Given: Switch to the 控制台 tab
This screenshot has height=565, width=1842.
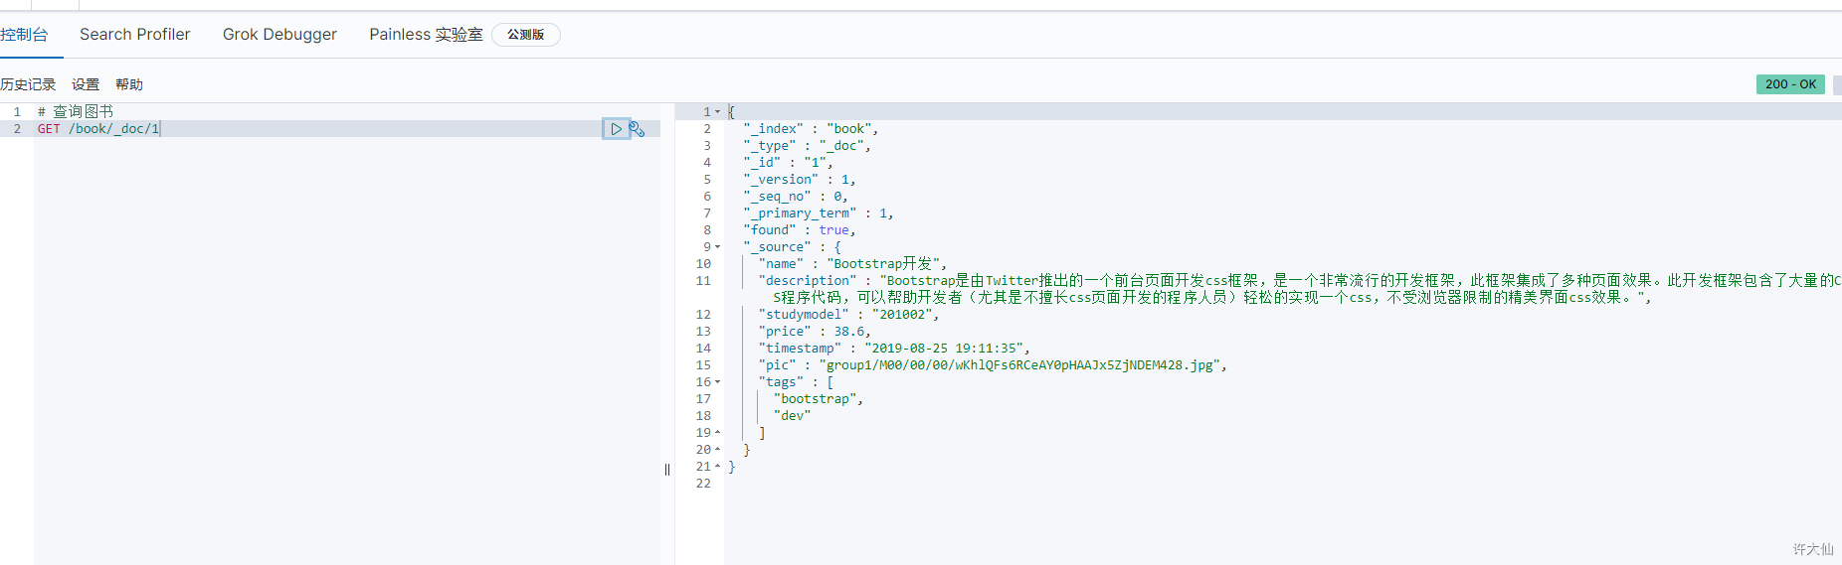Looking at the screenshot, I should coord(25,35).
